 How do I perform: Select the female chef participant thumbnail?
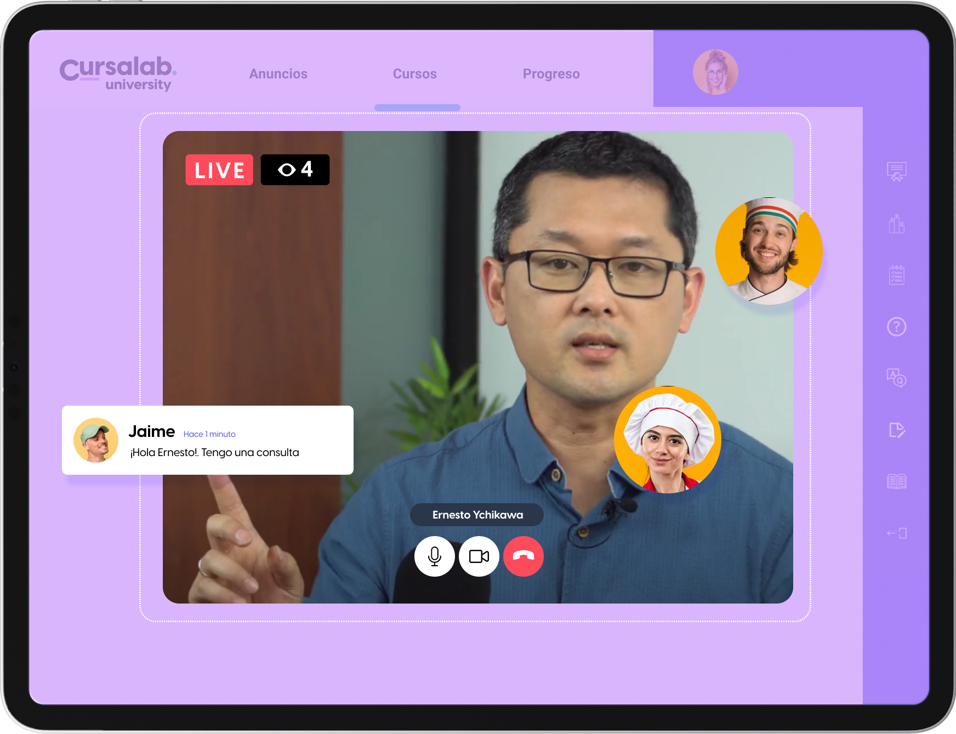click(668, 440)
